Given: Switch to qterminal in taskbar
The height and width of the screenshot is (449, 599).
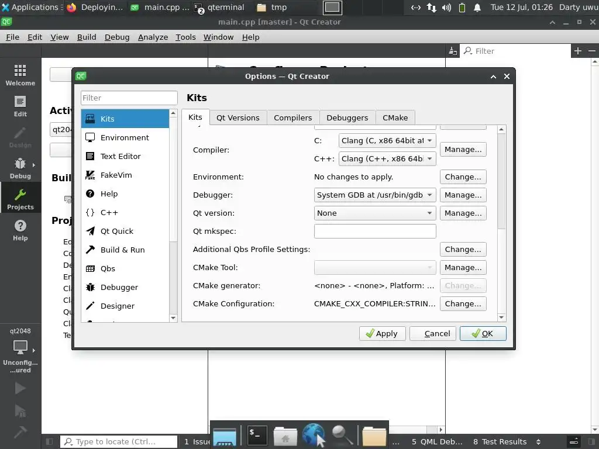Looking at the screenshot, I should (219, 7).
